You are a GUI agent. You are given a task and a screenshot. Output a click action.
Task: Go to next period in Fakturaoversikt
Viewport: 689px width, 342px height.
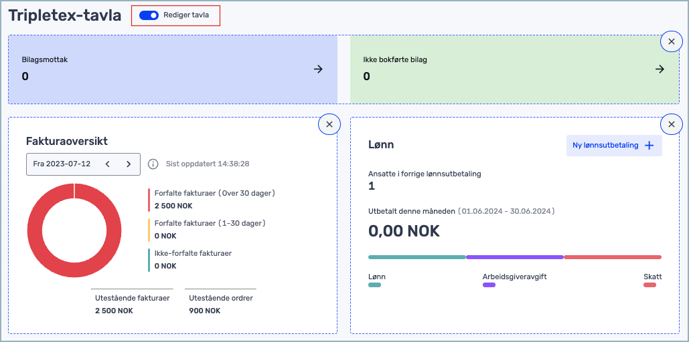point(129,164)
